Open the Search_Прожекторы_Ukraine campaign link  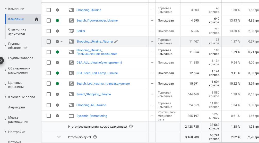97,21
